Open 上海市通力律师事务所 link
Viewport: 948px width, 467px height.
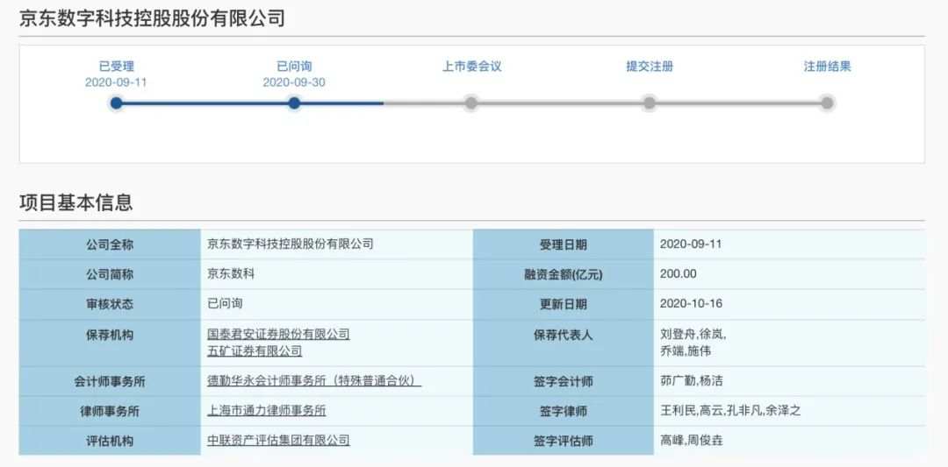pyautogui.click(x=267, y=411)
